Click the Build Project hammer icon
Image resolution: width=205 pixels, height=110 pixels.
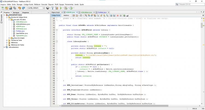tap(52, 8)
